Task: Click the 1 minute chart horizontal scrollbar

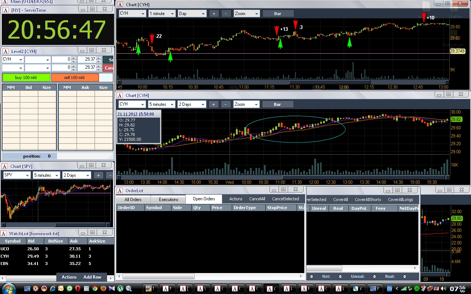Action: [x=283, y=82]
